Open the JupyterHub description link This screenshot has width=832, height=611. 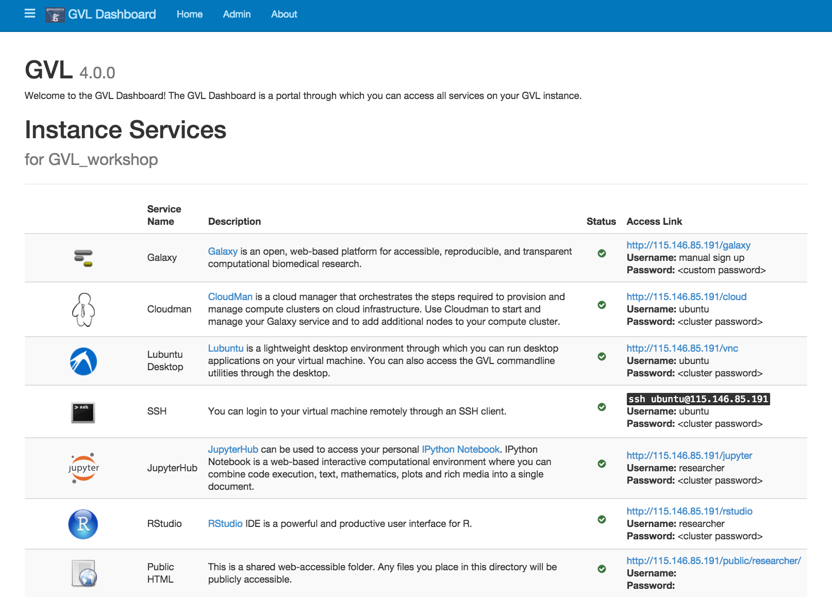[233, 449]
